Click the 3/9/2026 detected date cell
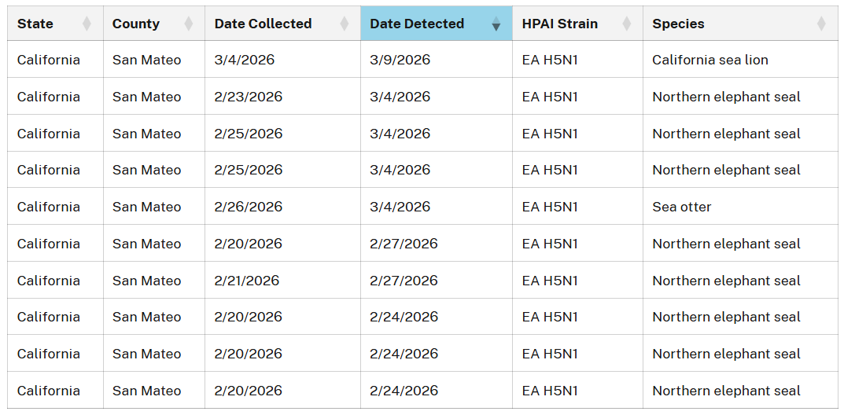The image size is (844, 415). point(437,60)
